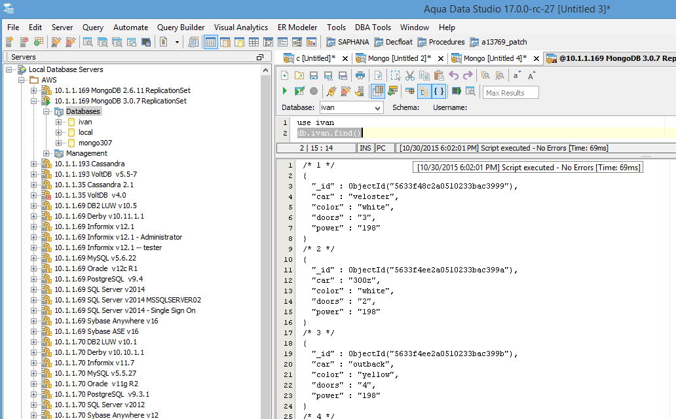Viewport: 676px width, 419px height.
Task: Click the uppercase 'A' convert case icon
Action: (x=532, y=75)
